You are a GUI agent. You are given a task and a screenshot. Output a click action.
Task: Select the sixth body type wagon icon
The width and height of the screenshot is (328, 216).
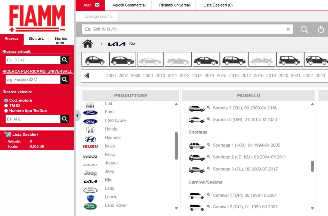pyautogui.click(x=234, y=59)
